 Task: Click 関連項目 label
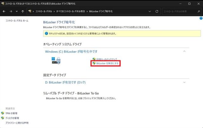[10, 108]
